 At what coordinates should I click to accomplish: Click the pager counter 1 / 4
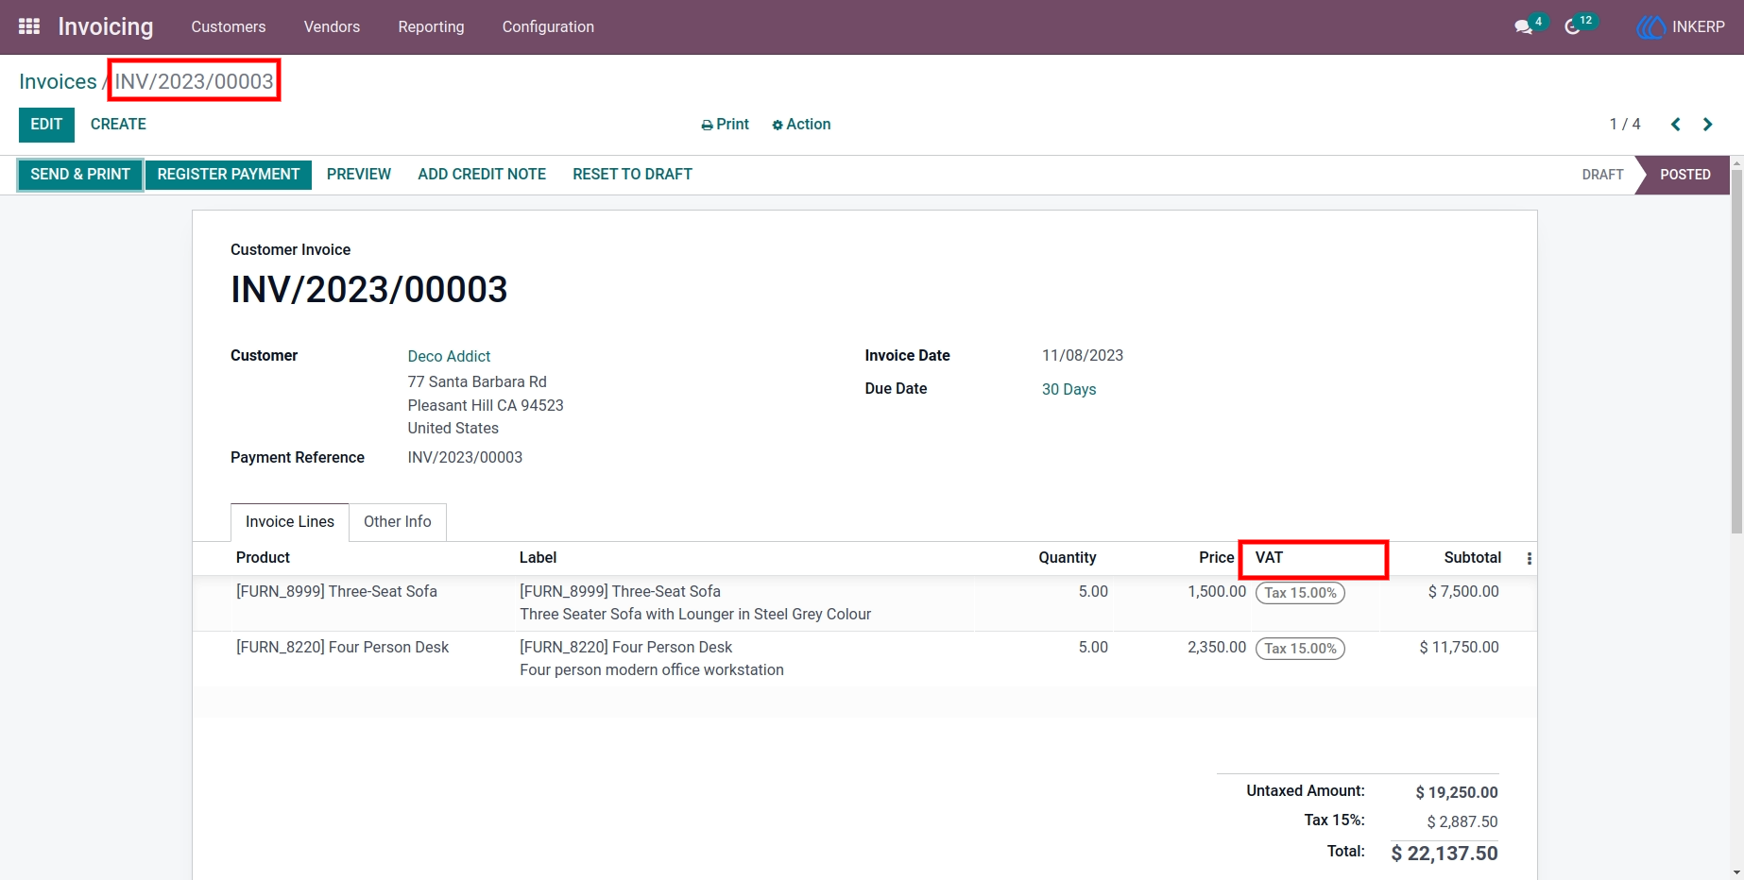point(1625,125)
